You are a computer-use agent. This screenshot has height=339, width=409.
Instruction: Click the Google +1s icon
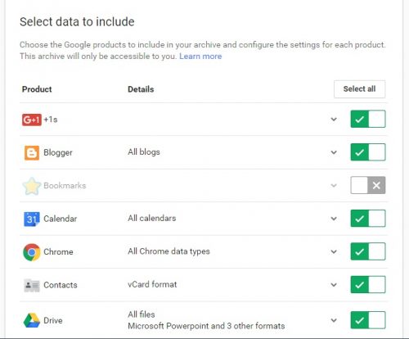tap(32, 120)
